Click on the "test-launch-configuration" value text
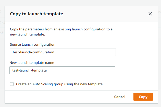The image size is (161, 107). tap(33, 52)
